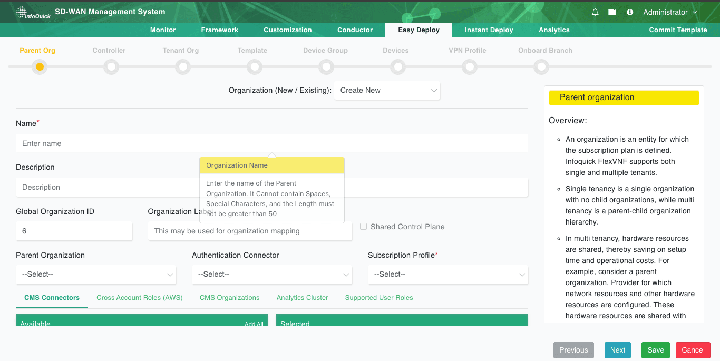Open the Organization New/Existing dropdown

[x=387, y=90]
